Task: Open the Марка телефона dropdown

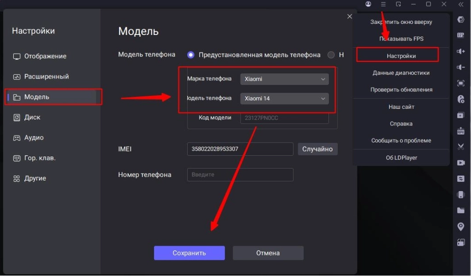Action: click(284, 79)
